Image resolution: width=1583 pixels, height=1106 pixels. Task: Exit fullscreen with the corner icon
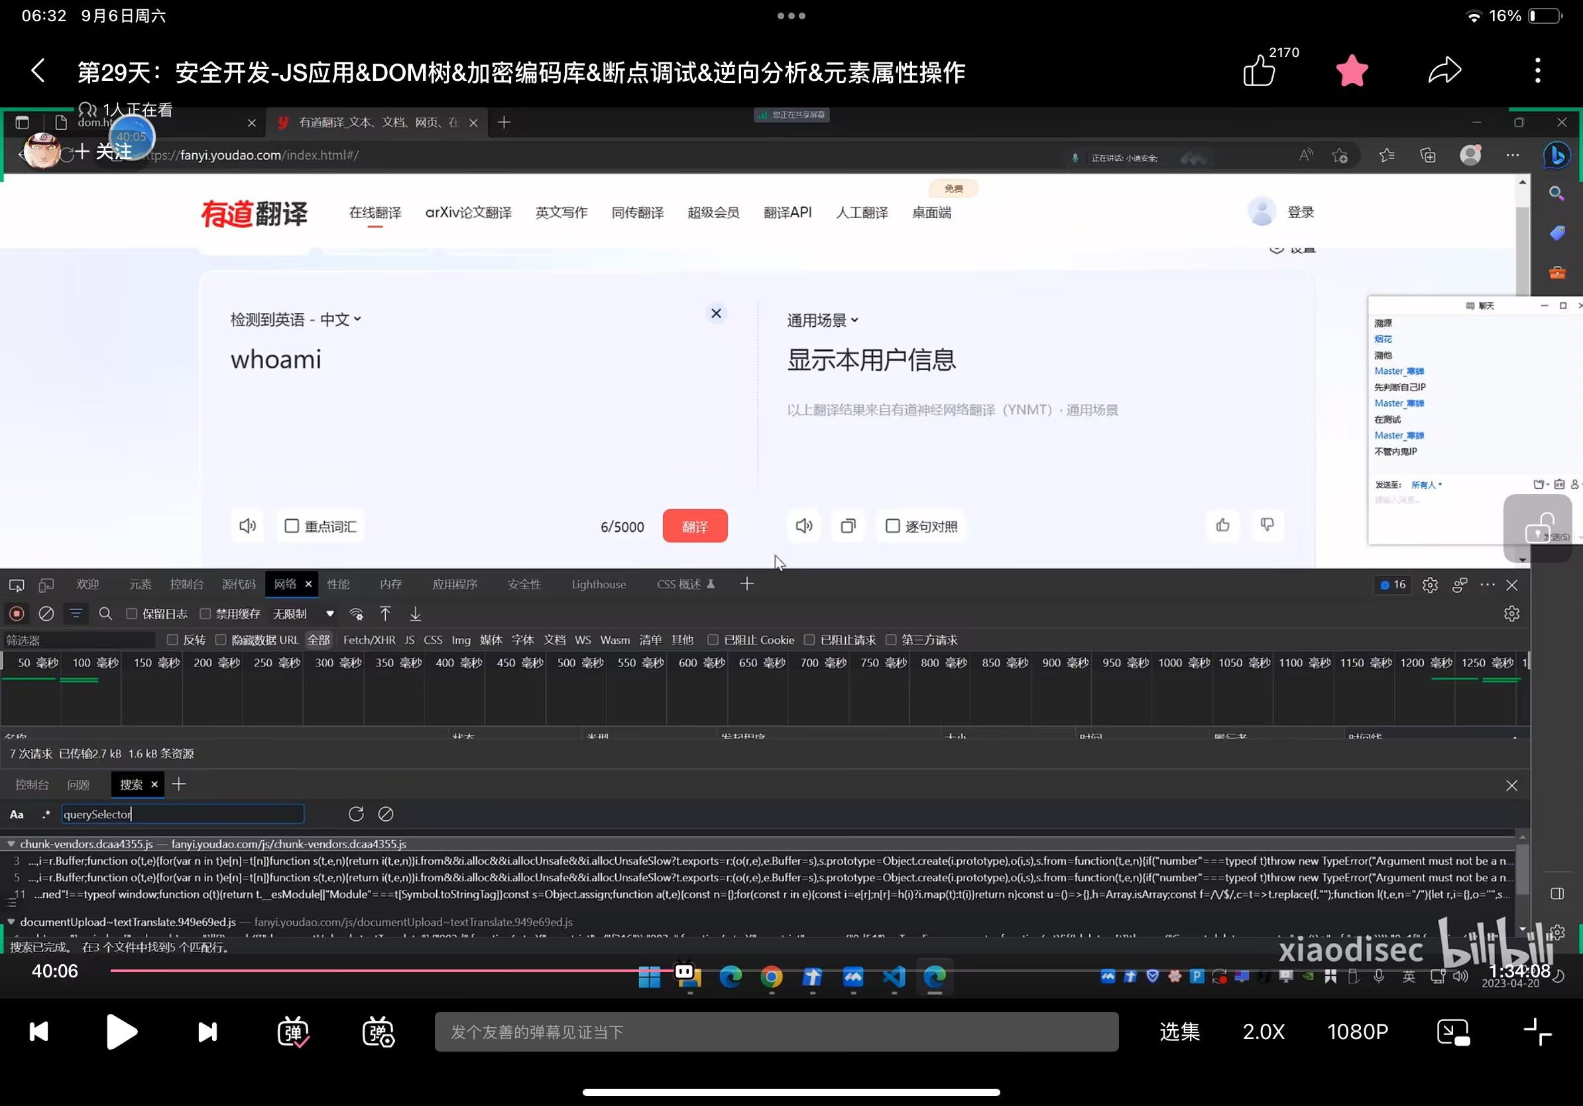[x=1537, y=1032]
